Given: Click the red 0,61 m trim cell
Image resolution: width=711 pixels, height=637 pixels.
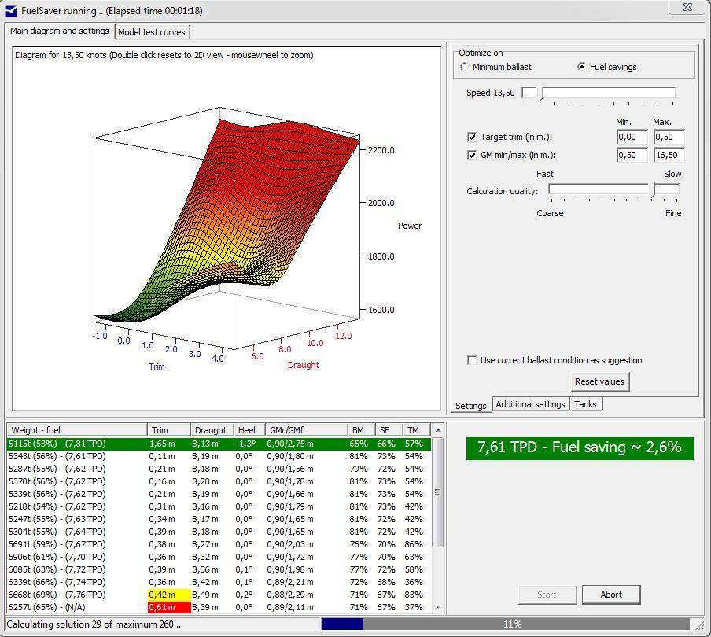Looking at the screenshot, I should click(169, 607).
